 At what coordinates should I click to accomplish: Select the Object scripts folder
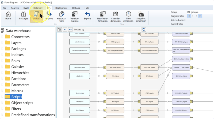22,103
